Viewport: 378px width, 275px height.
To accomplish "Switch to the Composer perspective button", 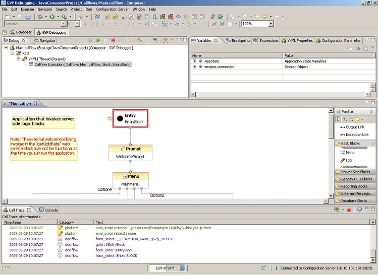I will [20, 32].
